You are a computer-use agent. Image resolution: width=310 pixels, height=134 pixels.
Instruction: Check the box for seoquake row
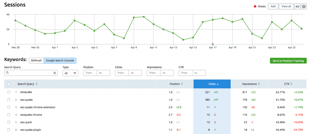tap(9, 92)
